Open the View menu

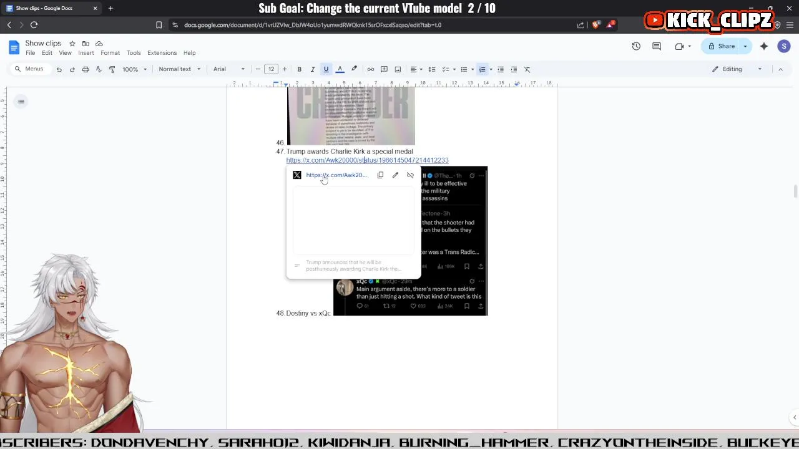pyautogui.click(x=65, y=53)
